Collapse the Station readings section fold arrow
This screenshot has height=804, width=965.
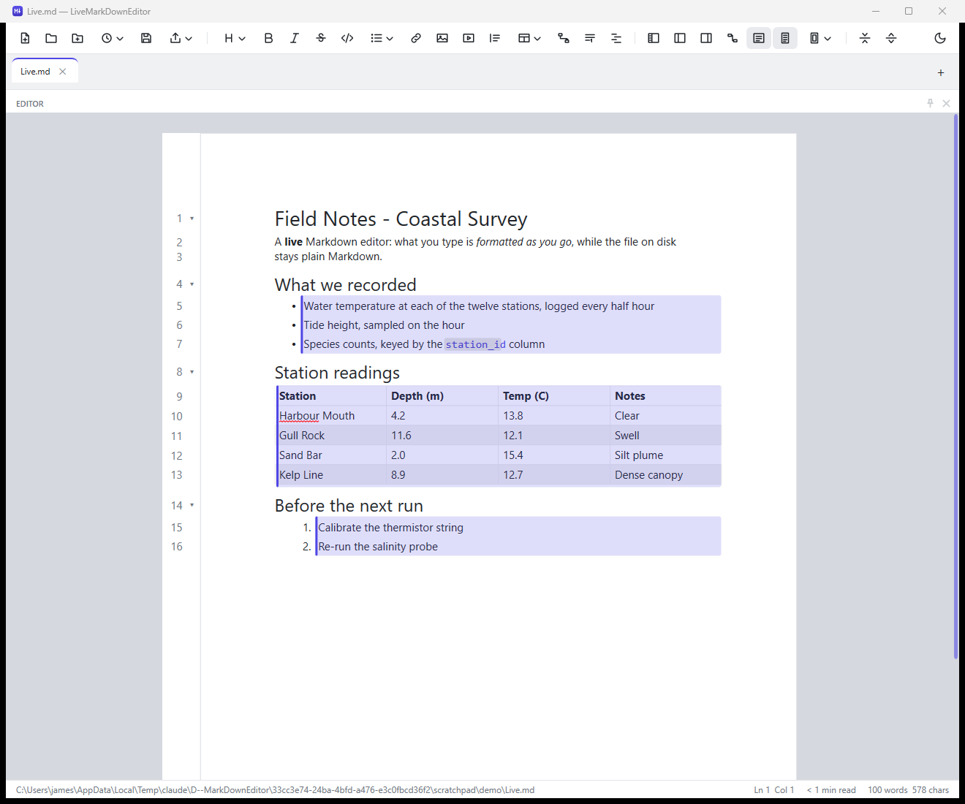click(x=192, y=372)
